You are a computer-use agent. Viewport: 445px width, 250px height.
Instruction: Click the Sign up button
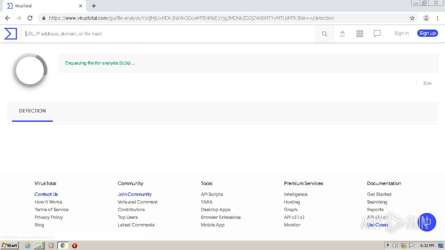pos(428,33)
